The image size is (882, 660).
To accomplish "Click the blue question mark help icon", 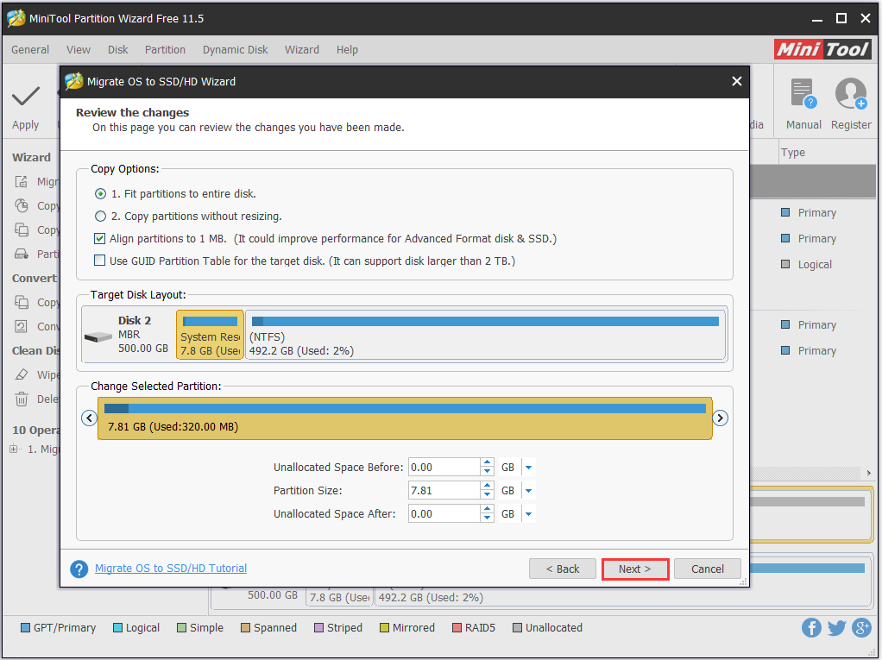I will [x=79, y=569].
